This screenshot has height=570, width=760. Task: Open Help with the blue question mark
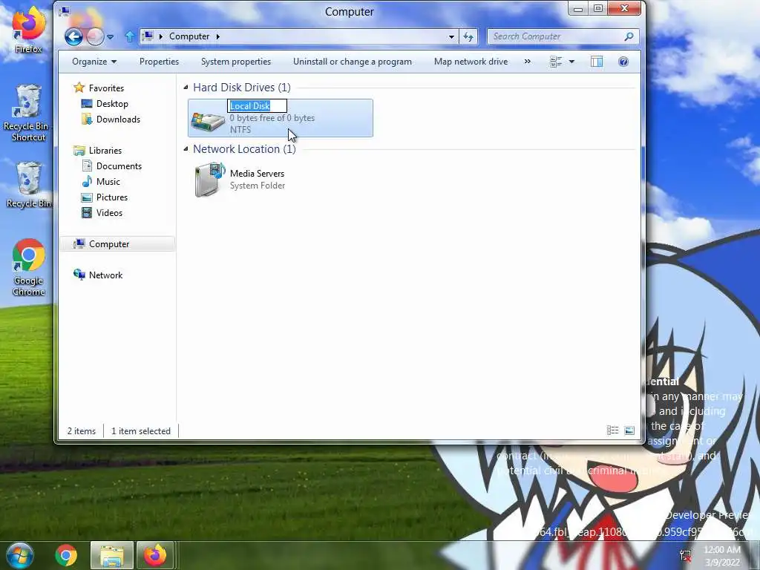pos(623,62)
